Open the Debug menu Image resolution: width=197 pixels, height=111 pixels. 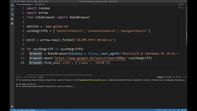(x=36, y=1)
